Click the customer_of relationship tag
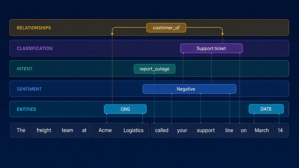Viewport: 299px width, 168px height. pos(166,28)
